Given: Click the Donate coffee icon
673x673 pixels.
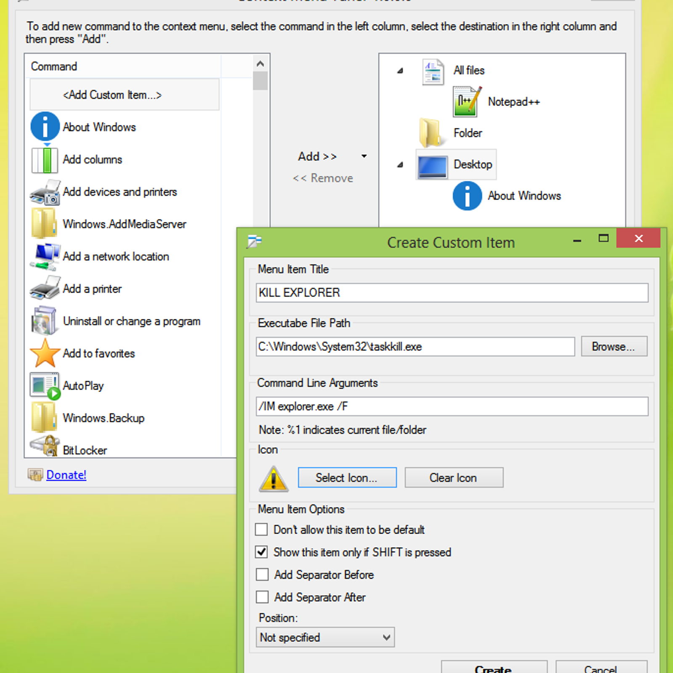Looking at the screenshot, I should point(35,475).
